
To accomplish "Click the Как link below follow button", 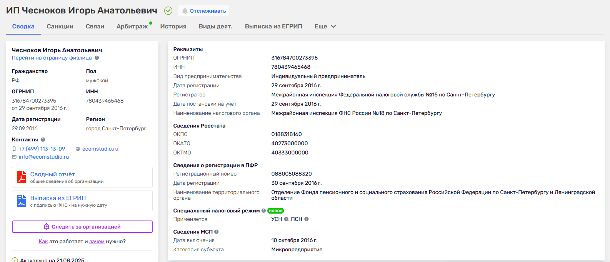I will [43, 242].
